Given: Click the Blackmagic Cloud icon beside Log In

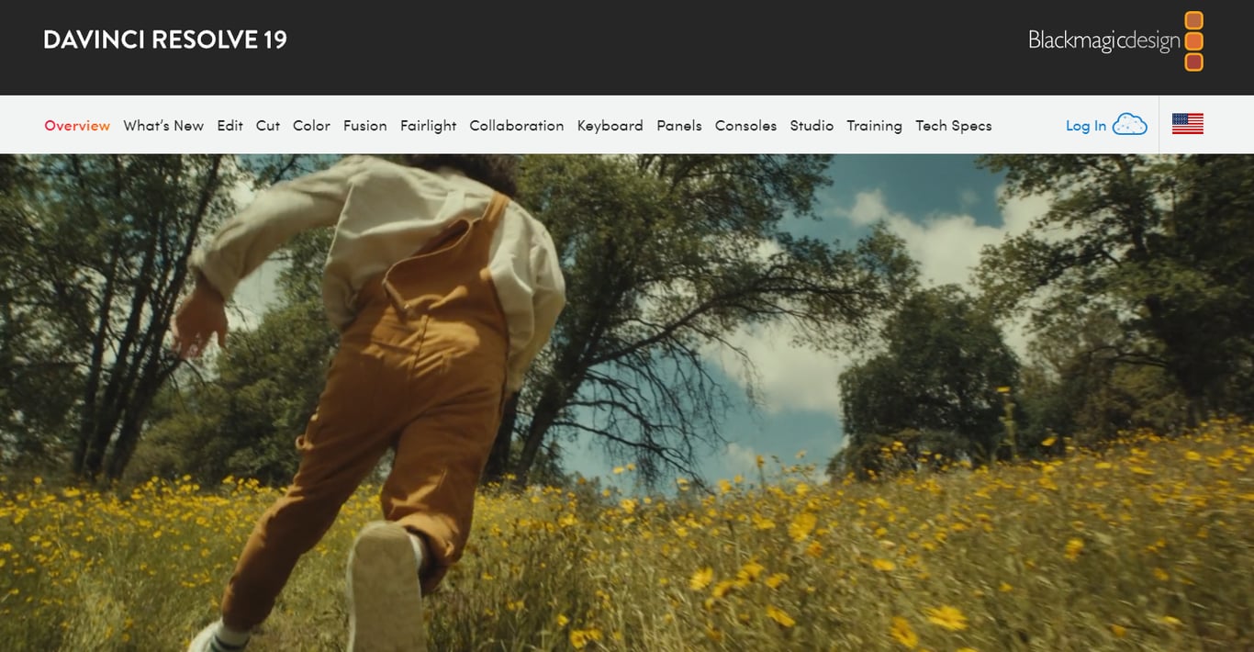Looking at the screenshot, I should point(1129,123).
